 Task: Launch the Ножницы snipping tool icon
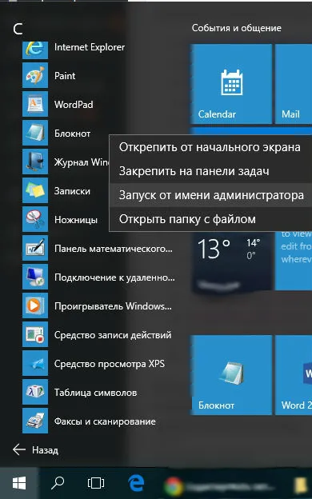(x=35, y=219)
